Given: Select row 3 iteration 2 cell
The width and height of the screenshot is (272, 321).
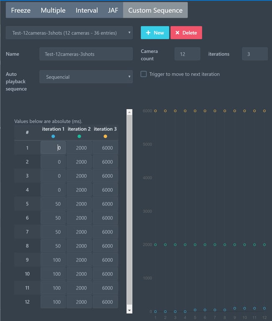Looking at the screenshot, I should 79,176.
